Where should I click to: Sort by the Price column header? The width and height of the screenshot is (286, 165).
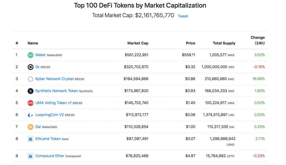(190, 43)
